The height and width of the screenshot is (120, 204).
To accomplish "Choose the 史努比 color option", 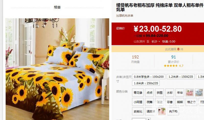I will pyautogui.click(x=138, y=111).
